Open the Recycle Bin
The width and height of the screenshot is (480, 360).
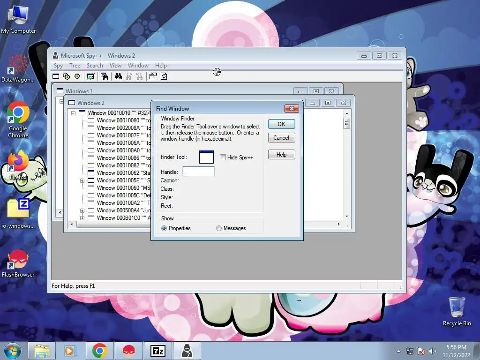(457, 311)
